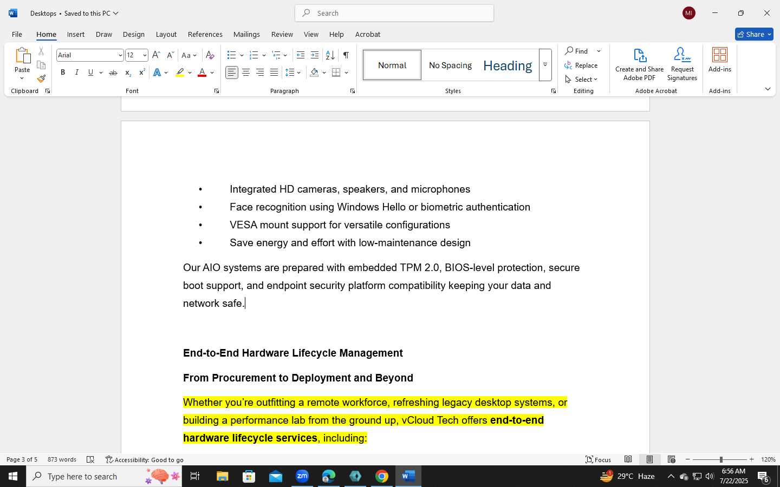Toggle Align Left paragraph alignment

point(232,73)
